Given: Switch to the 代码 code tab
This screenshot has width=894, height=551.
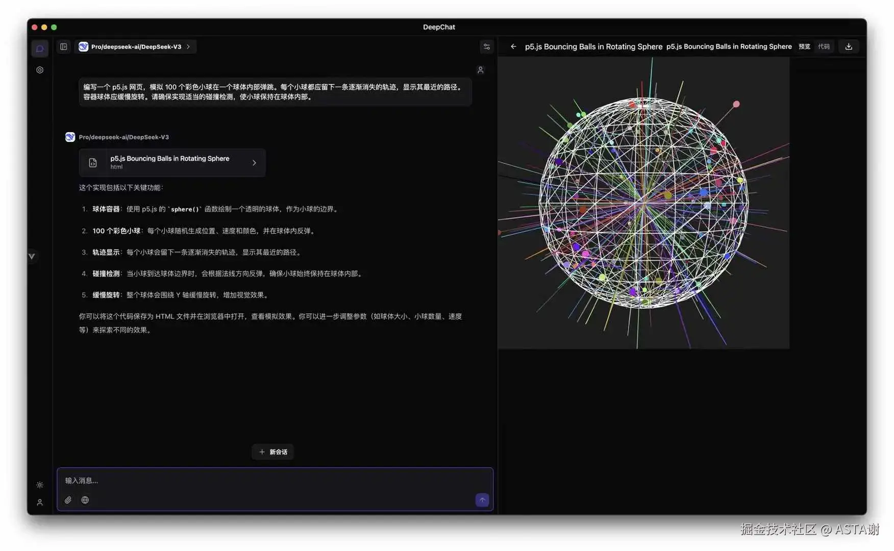Looking at the screenshot, I should 824,46.
